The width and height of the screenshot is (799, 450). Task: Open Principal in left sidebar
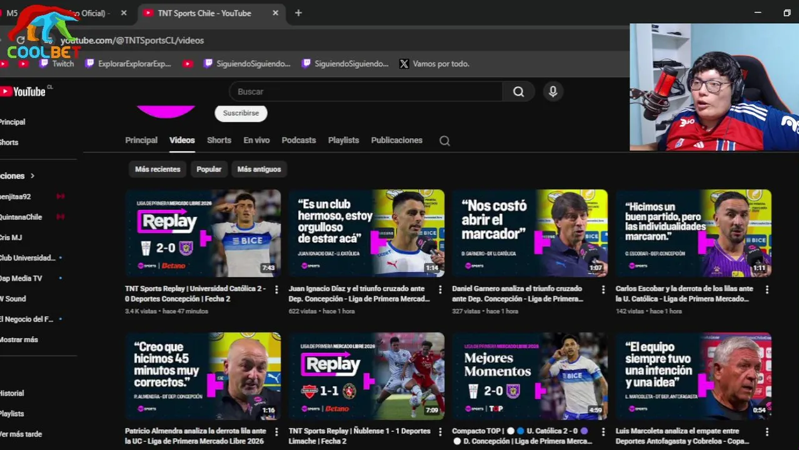point(13,122)
